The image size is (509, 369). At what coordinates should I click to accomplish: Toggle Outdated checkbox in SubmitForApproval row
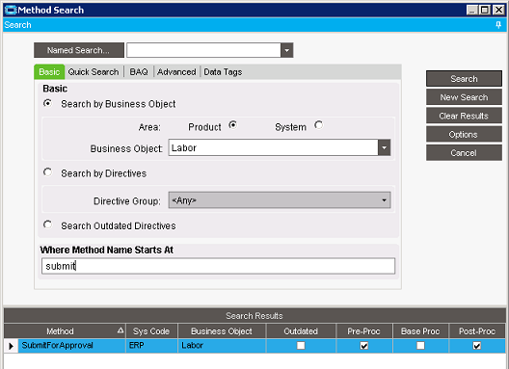click(301, 346)
